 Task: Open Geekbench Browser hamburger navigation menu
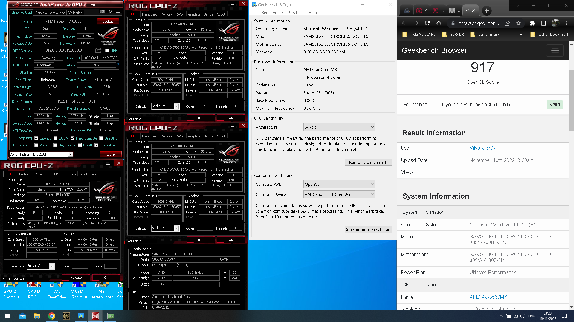click(555, 50)
